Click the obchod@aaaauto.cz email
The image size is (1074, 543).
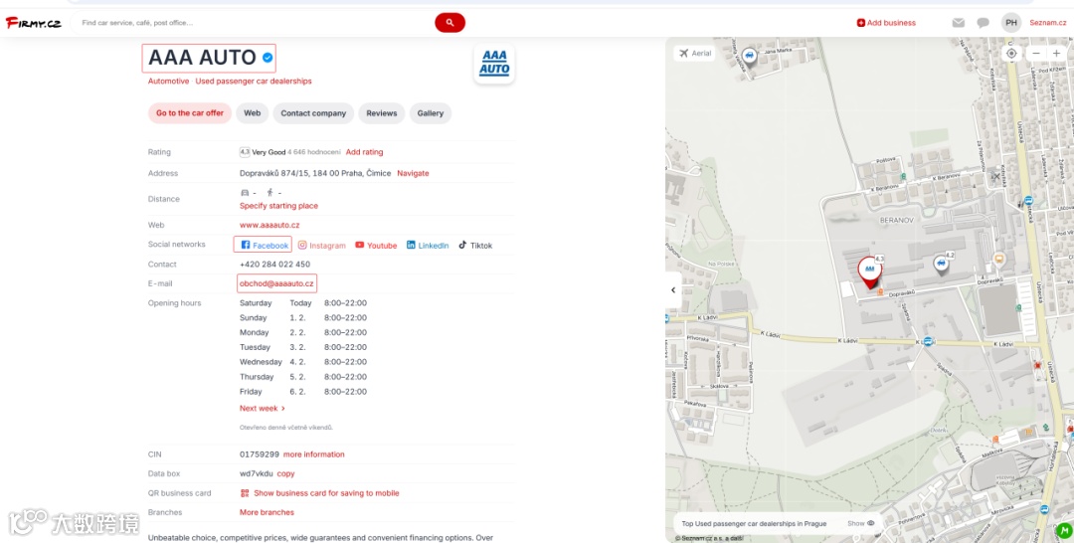pyautogui.click(x=276, y=283)
